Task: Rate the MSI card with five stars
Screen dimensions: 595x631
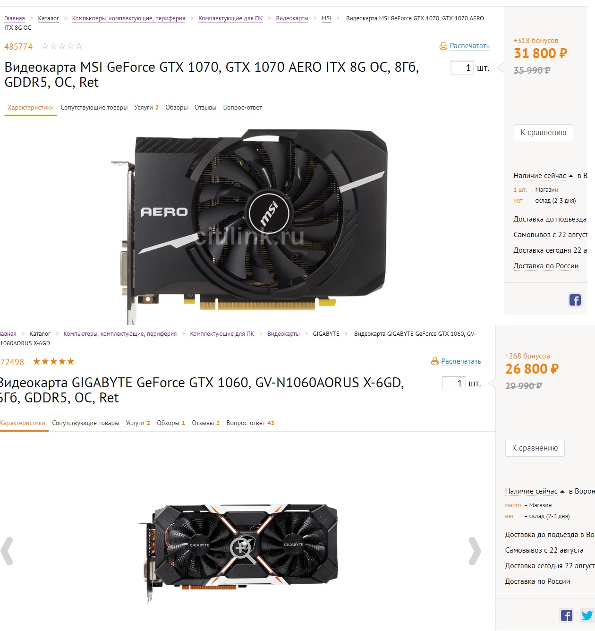Action: coord(79,46)
